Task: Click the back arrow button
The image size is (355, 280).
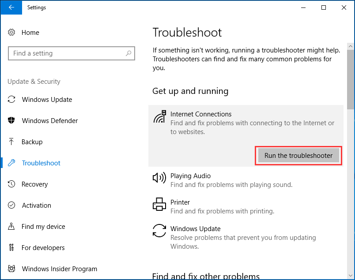Action: coord(11,7)
